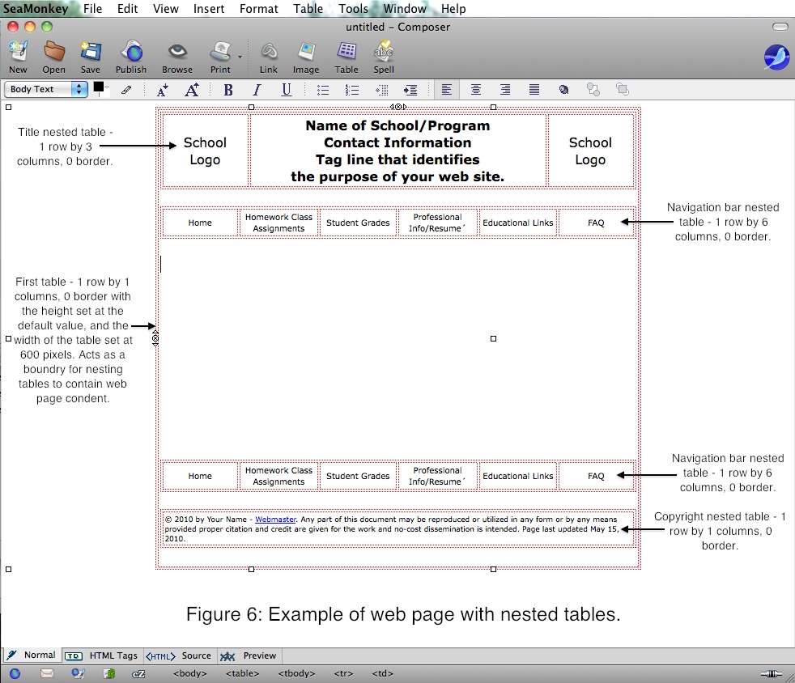Open Mail from status bar envelope icon
This screenshot has width=795, height=683.
47,673
